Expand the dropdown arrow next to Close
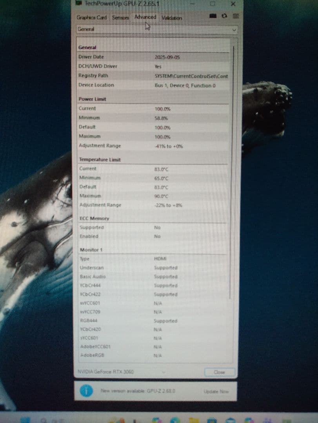The width and height of the screenshot is (318, 423). click(x=164, y=372)
